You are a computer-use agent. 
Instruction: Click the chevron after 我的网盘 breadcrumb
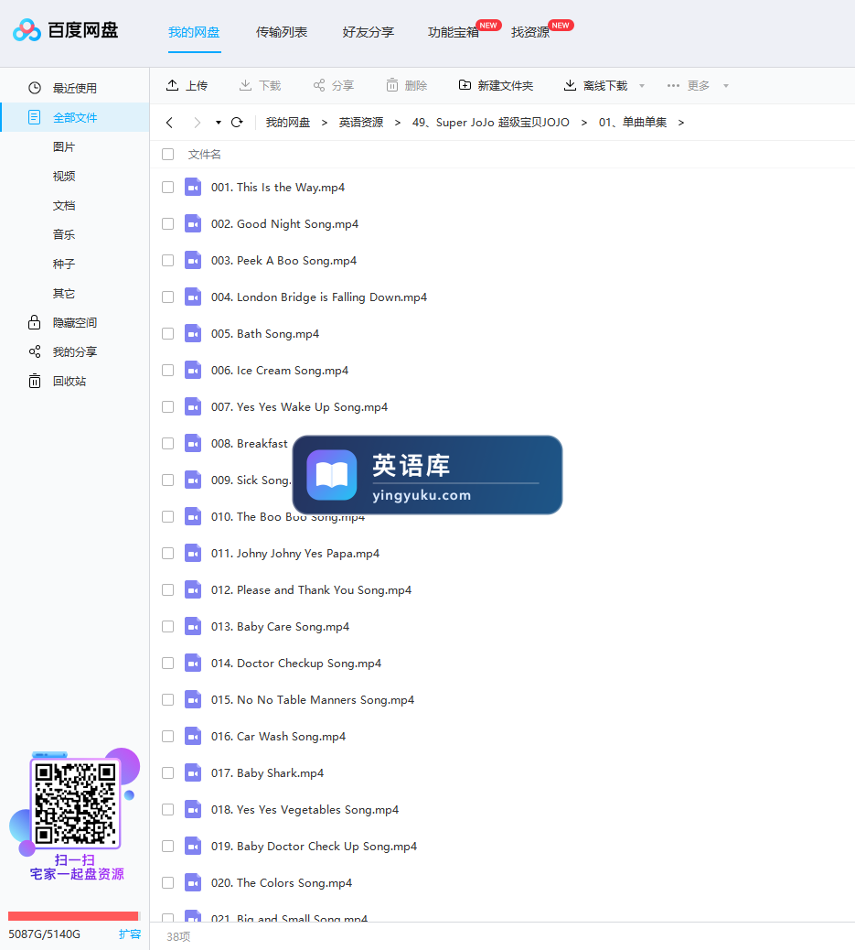(x=325, y=123)
